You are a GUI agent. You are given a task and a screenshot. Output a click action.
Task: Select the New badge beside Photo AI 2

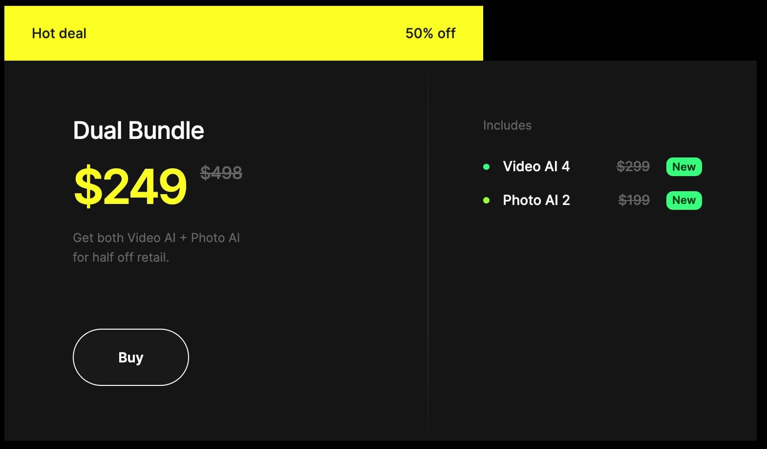[x=683, y=200]
